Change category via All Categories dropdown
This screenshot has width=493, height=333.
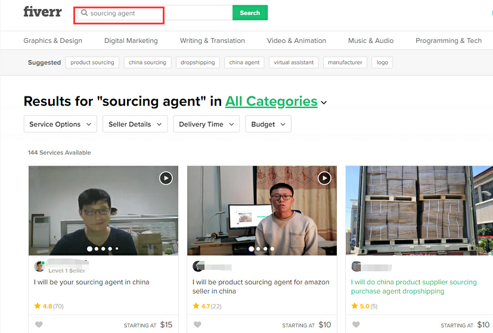tap(276, 102)
